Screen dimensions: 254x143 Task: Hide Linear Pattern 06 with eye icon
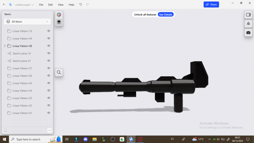click(48, 76)
